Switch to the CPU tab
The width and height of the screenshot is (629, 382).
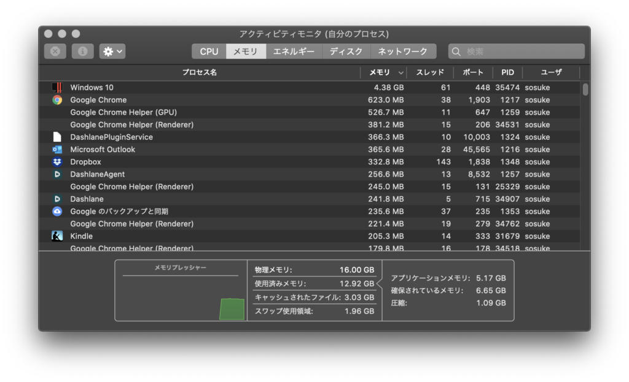209,52
